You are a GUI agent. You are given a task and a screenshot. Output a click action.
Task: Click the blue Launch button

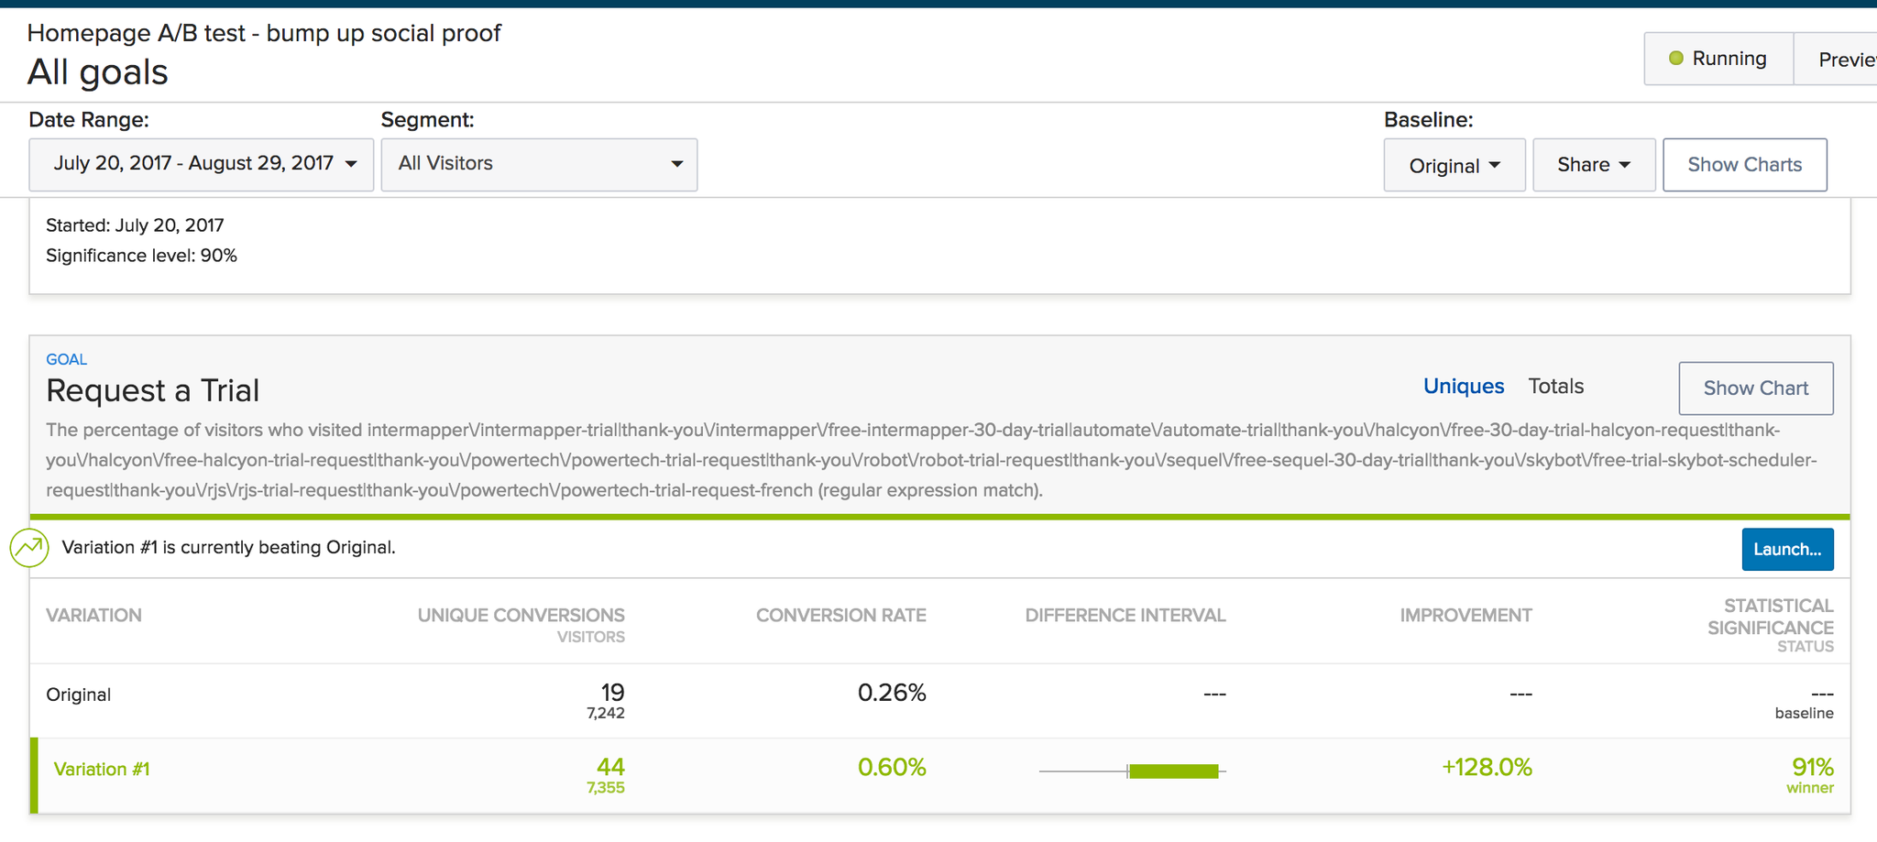(1788, 549)
